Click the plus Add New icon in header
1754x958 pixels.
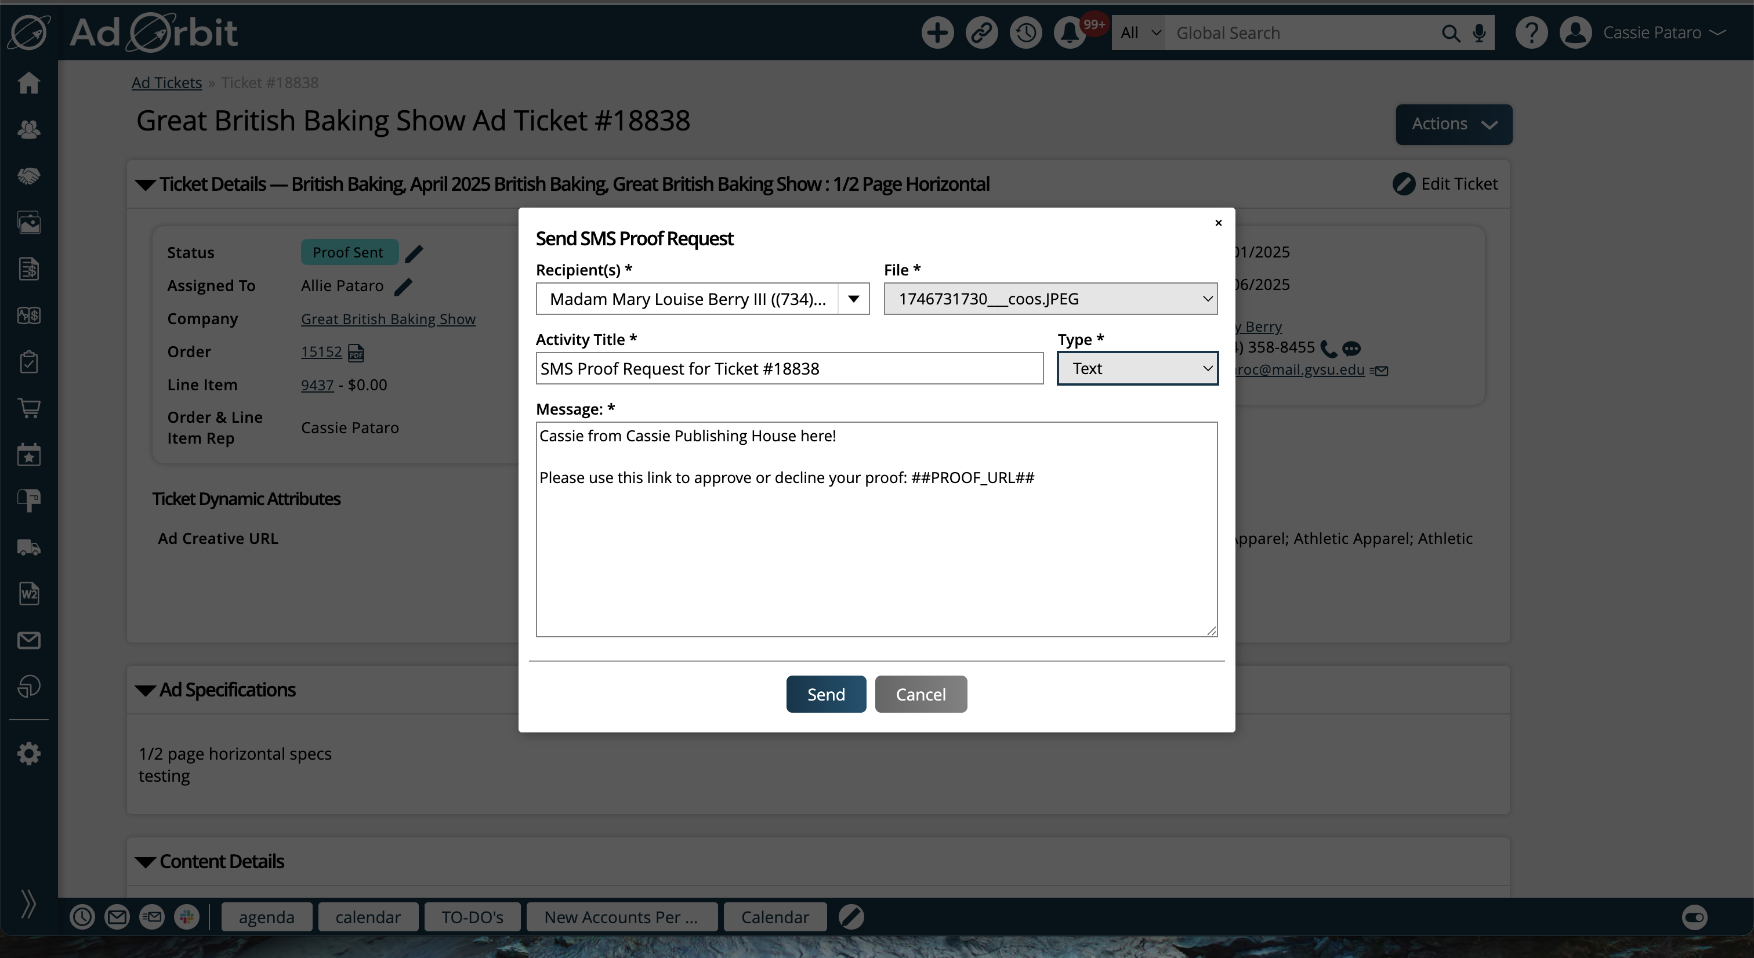(x=937, y=32)
